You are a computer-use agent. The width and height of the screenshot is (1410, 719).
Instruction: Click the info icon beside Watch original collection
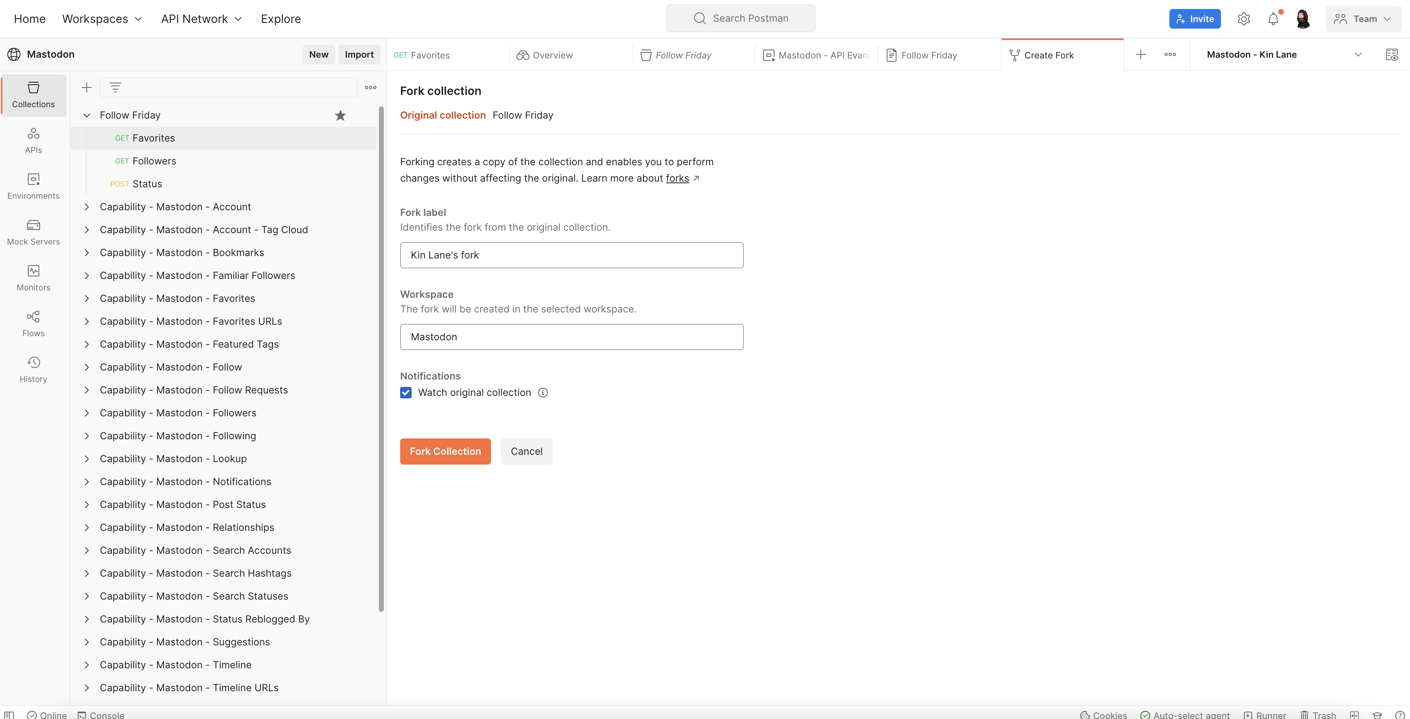543,392
